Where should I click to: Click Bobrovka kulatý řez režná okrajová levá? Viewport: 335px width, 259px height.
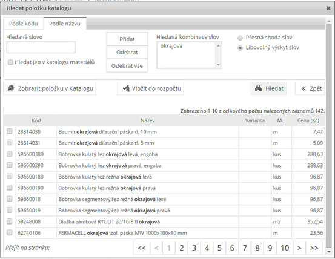105,177
